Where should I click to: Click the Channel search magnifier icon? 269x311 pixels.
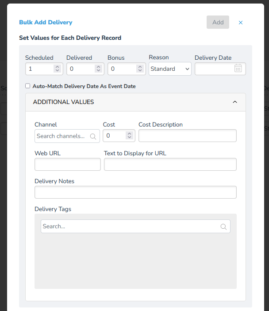tap(93, 136)
